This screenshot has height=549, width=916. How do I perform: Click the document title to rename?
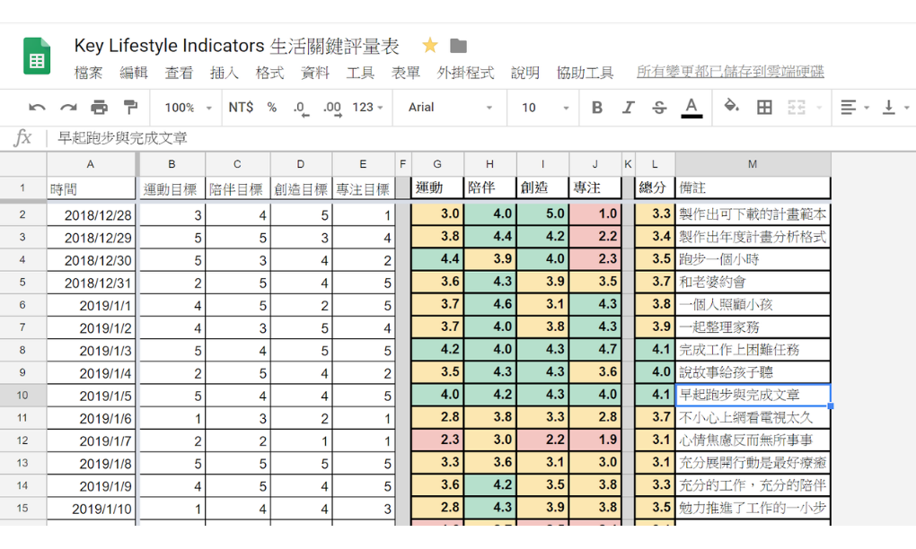pyautogui.click(x=236, y=46)
